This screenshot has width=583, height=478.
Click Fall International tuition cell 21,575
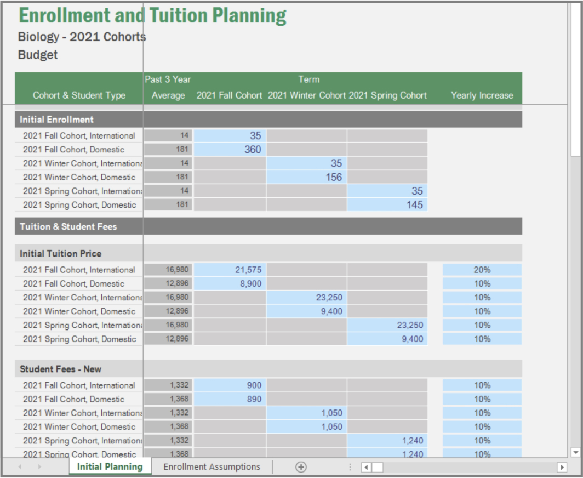click(230, 270)
